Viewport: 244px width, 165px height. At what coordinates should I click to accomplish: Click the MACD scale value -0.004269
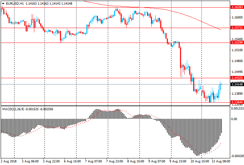coord(237,156)
